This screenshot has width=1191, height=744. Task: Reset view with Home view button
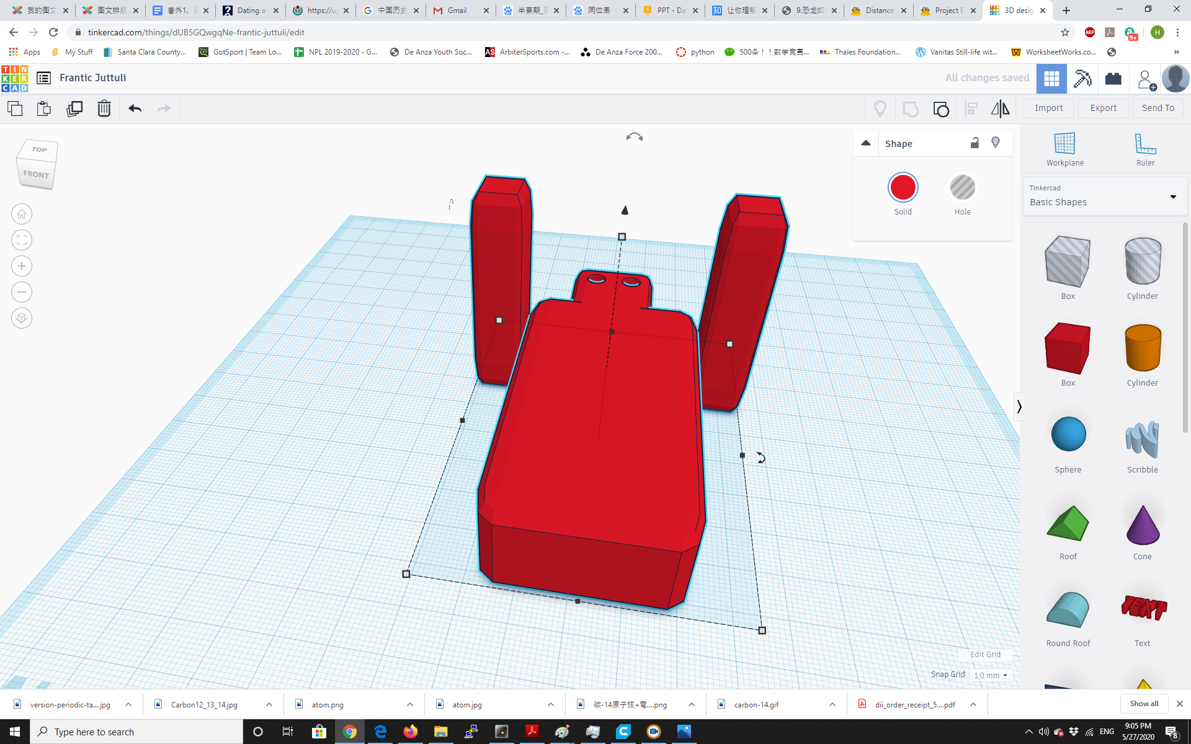(22, 214)
